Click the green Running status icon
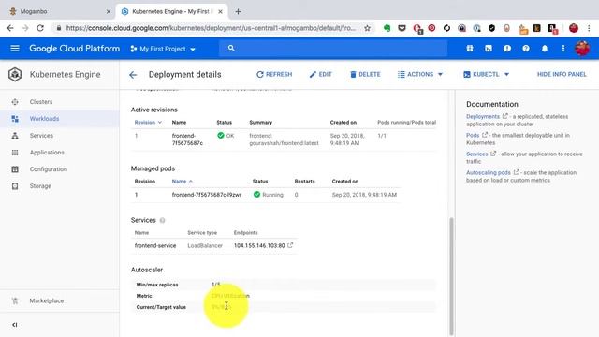The width and height of the screenshot is (599, 337). tap(256, 195)
